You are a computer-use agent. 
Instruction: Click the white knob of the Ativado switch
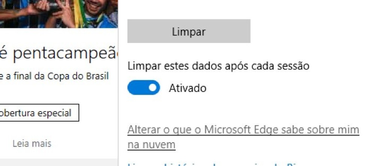click(153, 87)
